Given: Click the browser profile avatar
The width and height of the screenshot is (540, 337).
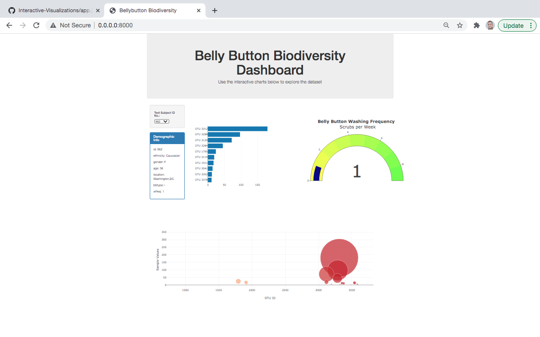Looking at the screenshot, I should tap(490, 25).
